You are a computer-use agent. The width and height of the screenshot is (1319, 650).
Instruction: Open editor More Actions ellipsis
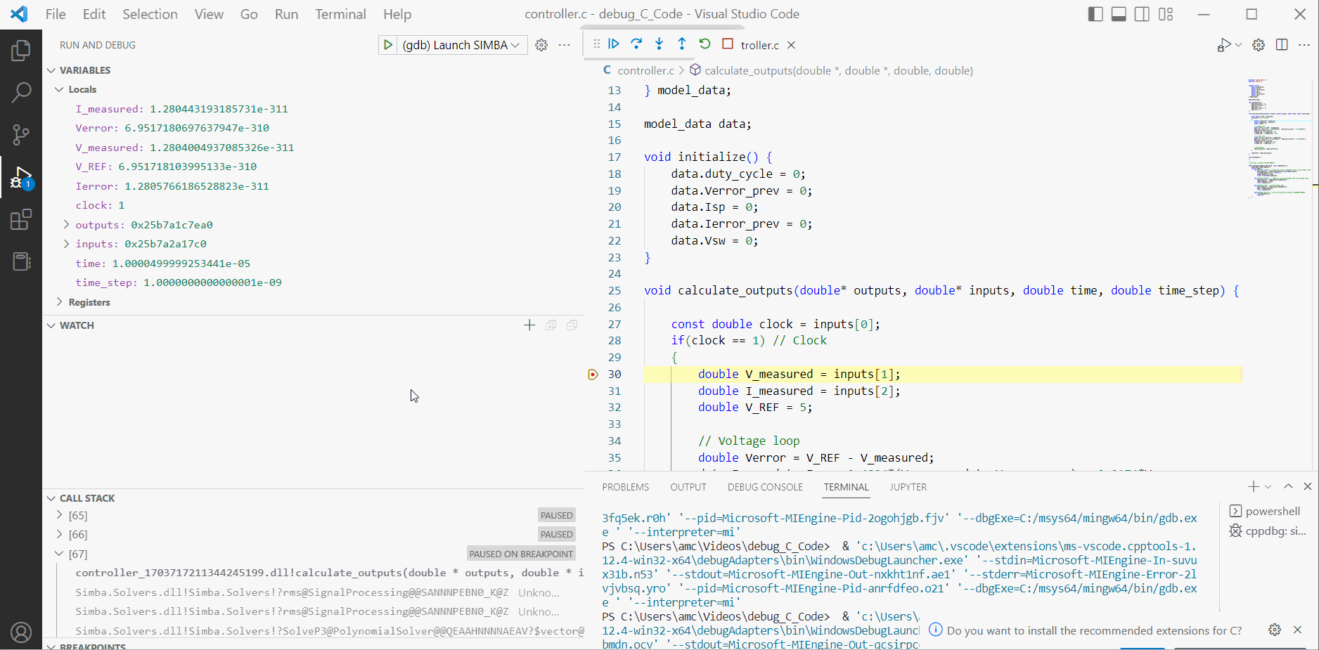[x=1304, y=45]
